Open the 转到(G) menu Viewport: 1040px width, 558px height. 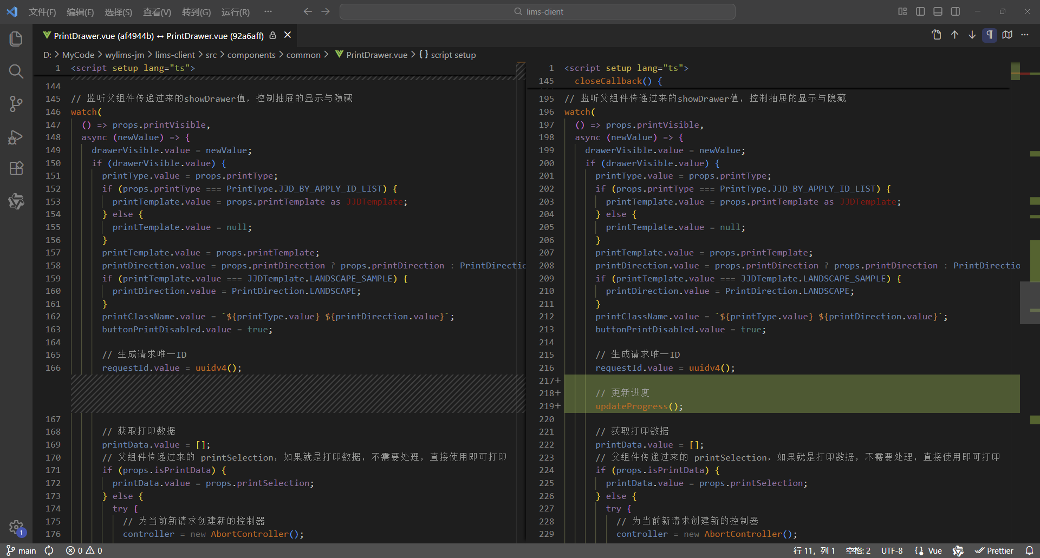click(x=196, y=12)
